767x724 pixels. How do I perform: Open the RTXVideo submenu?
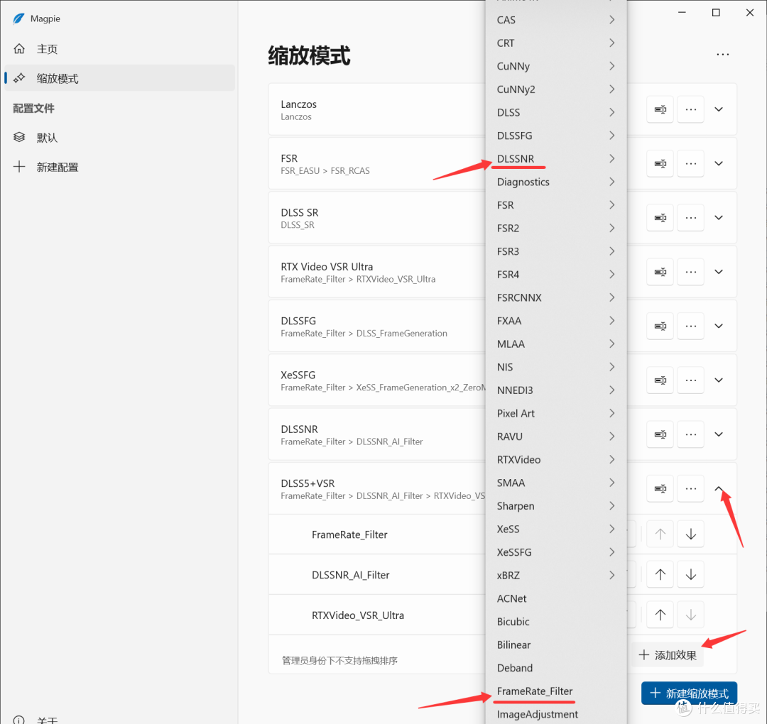(x=556, y=459)
